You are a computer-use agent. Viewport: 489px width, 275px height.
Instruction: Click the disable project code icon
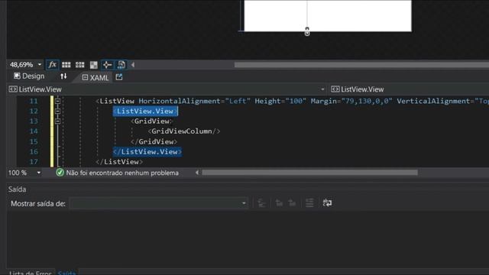(121, 65)
